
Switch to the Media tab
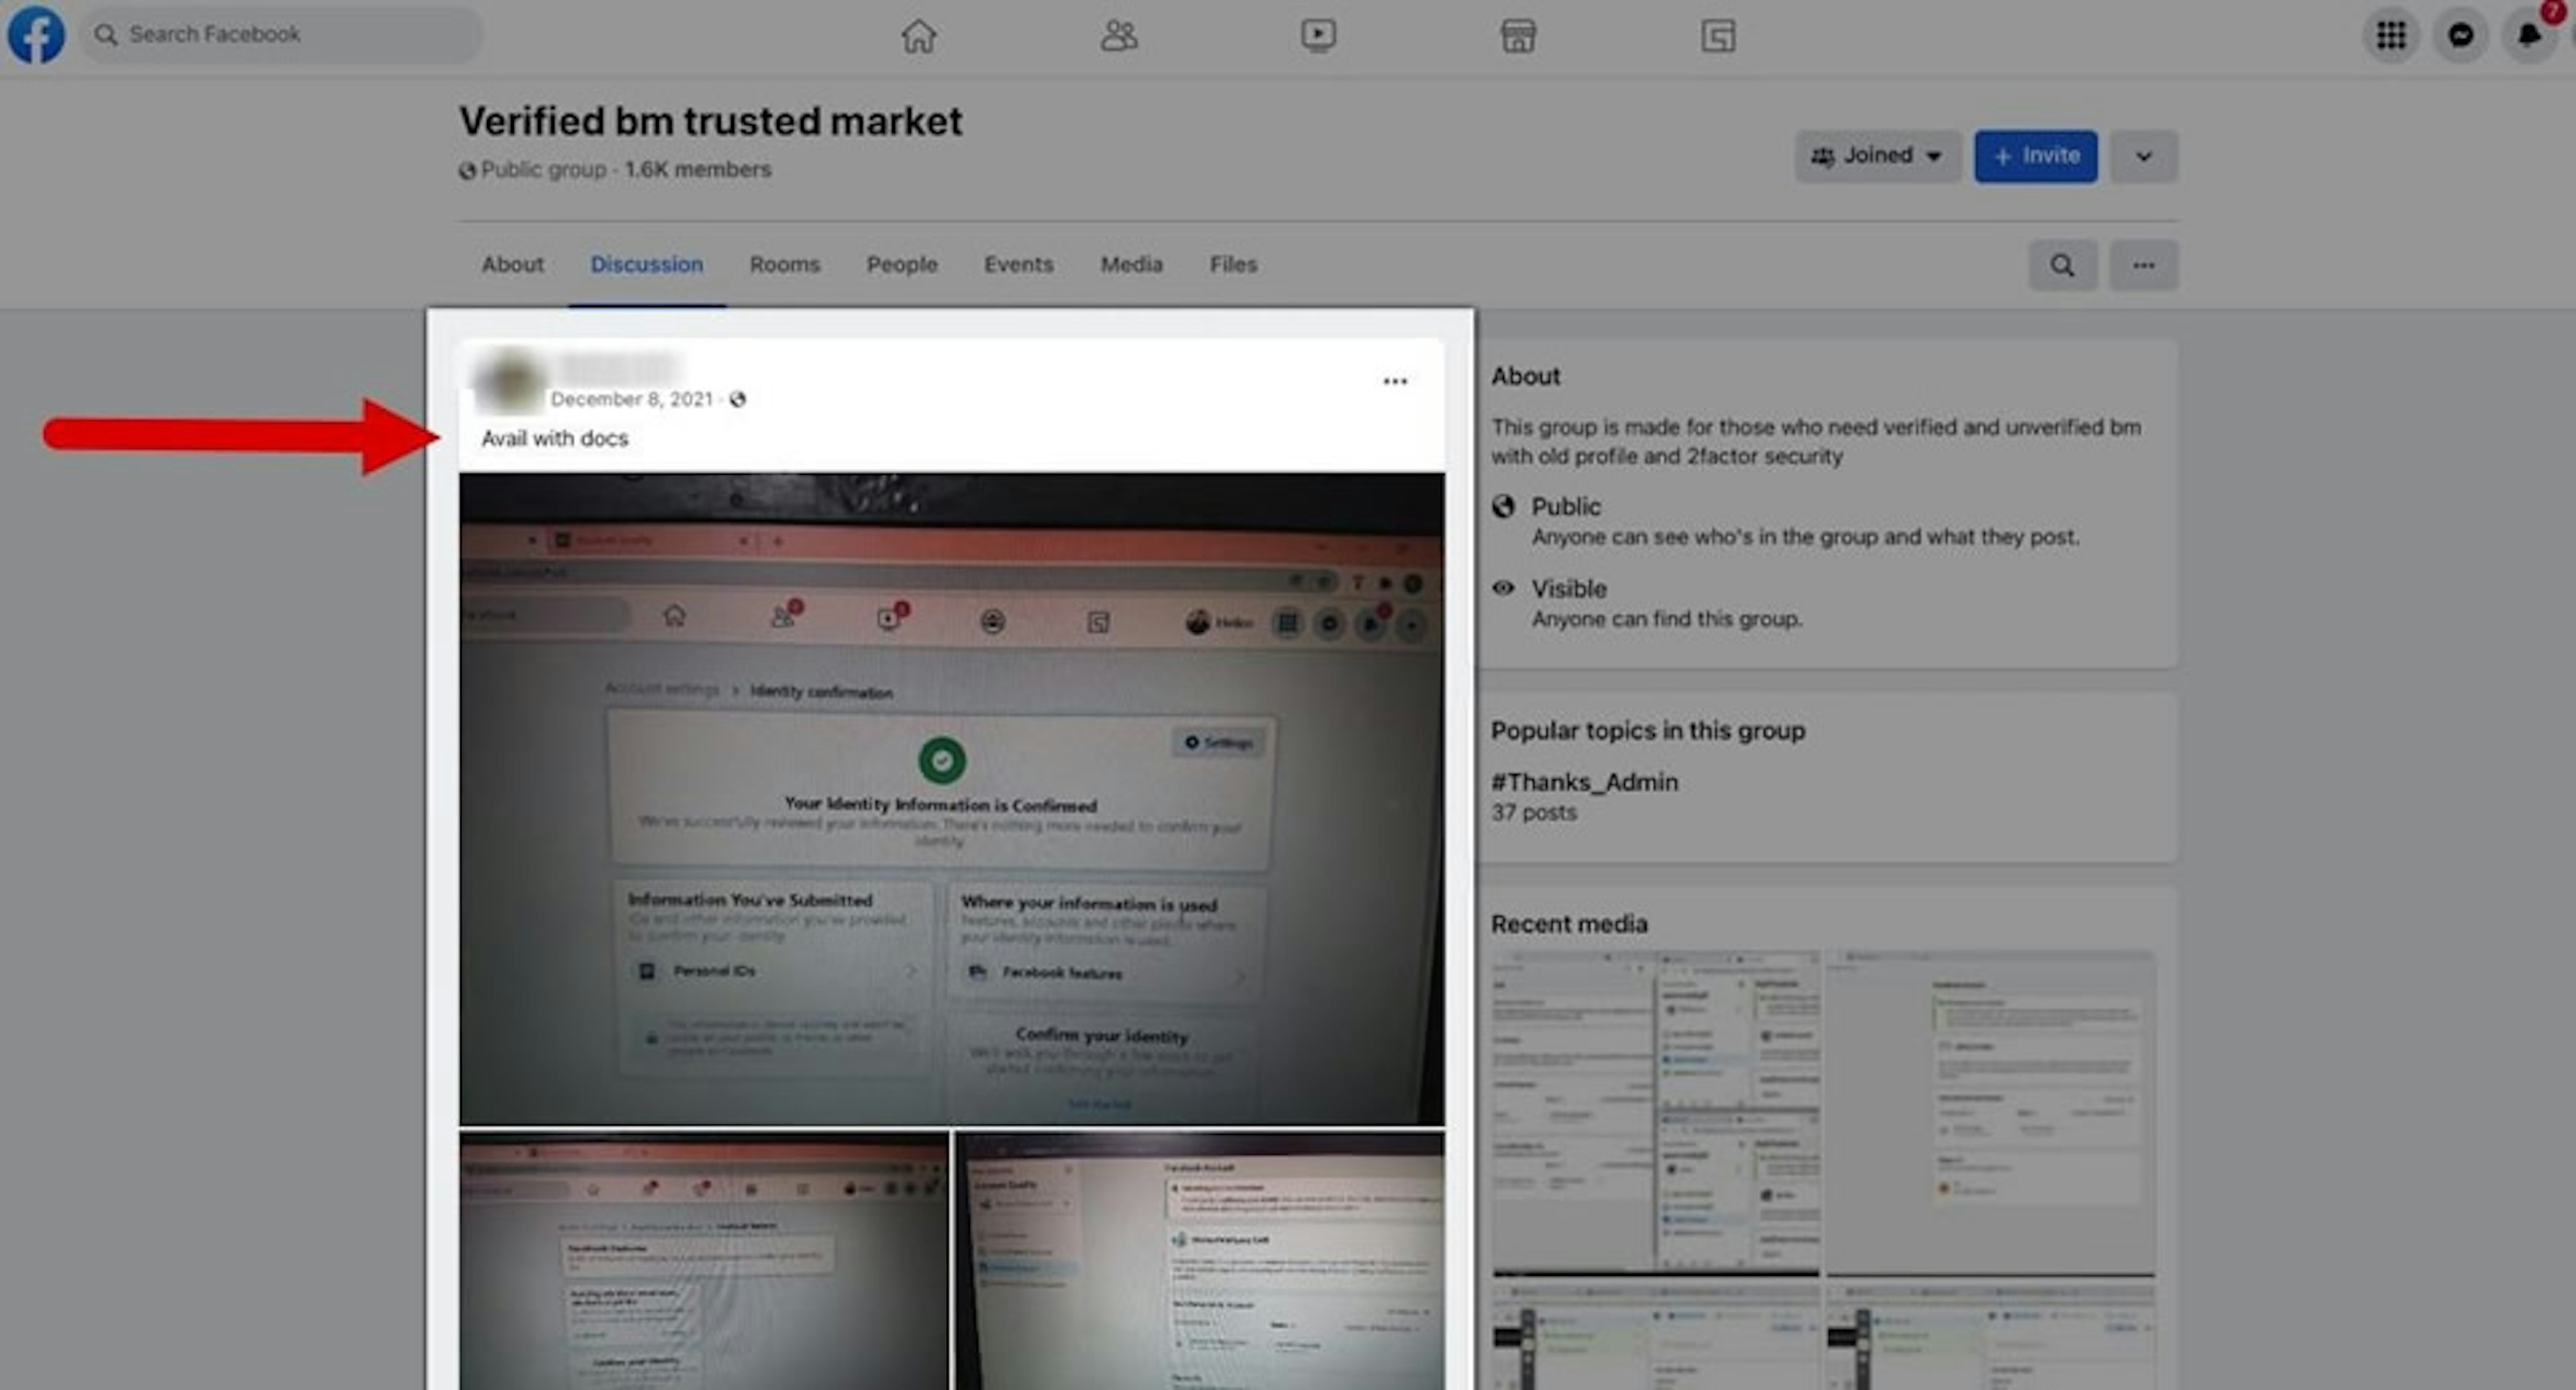tap(1131, 264)
